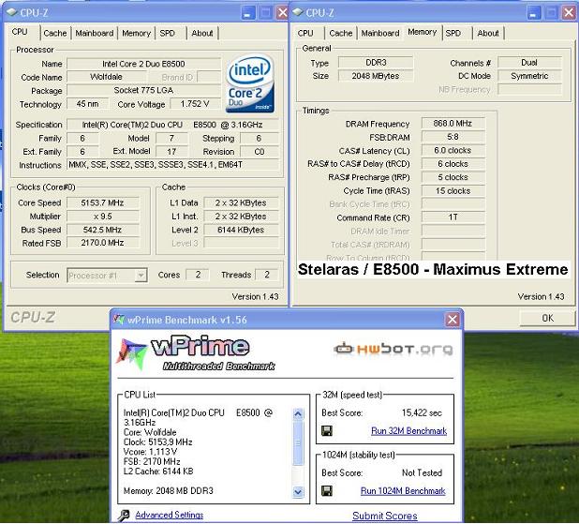Click the memory Type DDR3 field

[376, 63]
